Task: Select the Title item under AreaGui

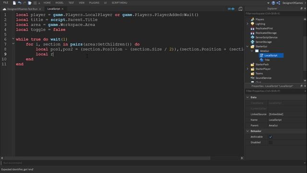Action: click(x=267, y=60)
